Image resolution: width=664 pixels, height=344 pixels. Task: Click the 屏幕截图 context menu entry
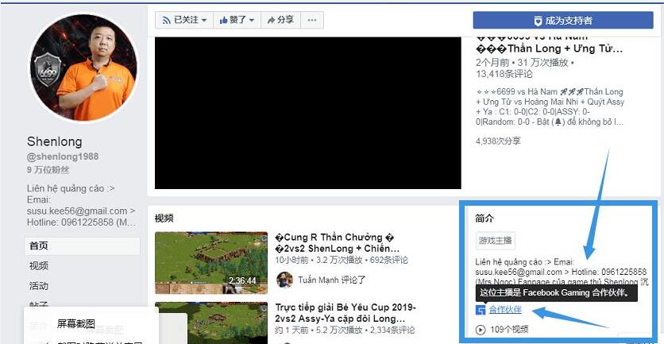coord(76,324)
